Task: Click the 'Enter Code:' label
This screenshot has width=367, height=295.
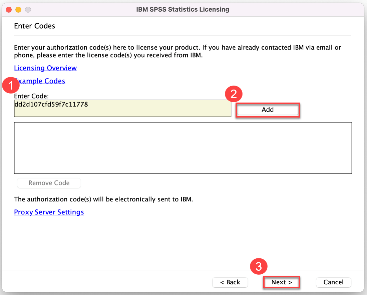Action: pyautogui.click(x=31, y=96)
